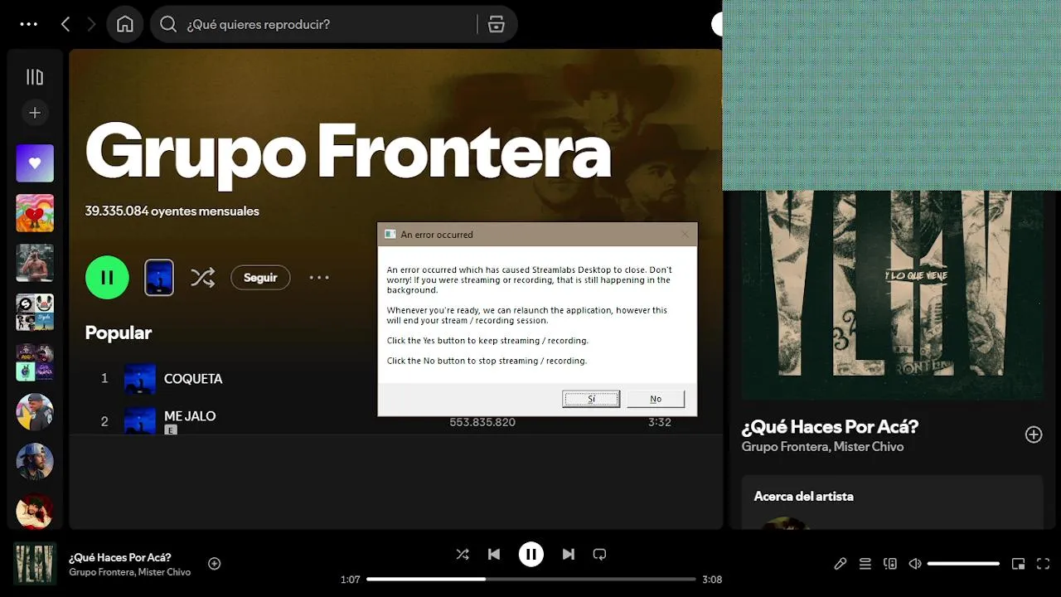
Task: Play the song COQUETA
Action: tap(193, 378)
